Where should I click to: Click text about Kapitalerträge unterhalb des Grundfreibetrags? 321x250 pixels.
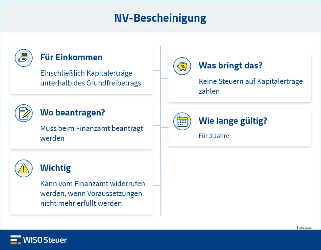[x=91, y=78]
